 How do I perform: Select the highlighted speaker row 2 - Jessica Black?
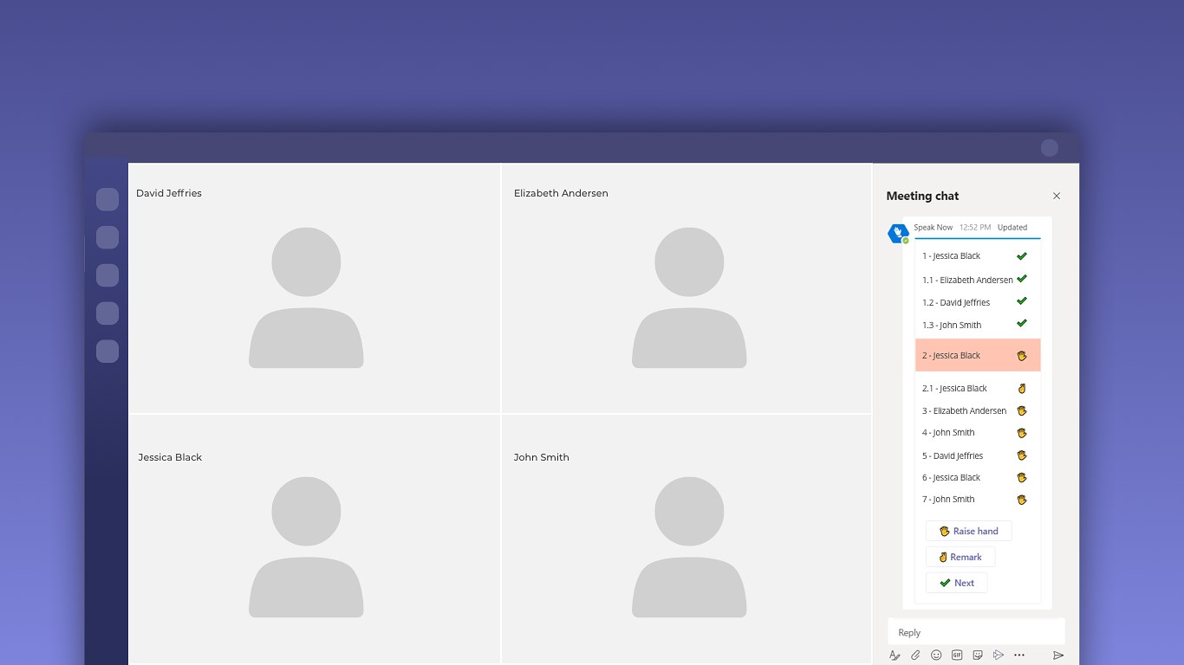coord(978,356)
